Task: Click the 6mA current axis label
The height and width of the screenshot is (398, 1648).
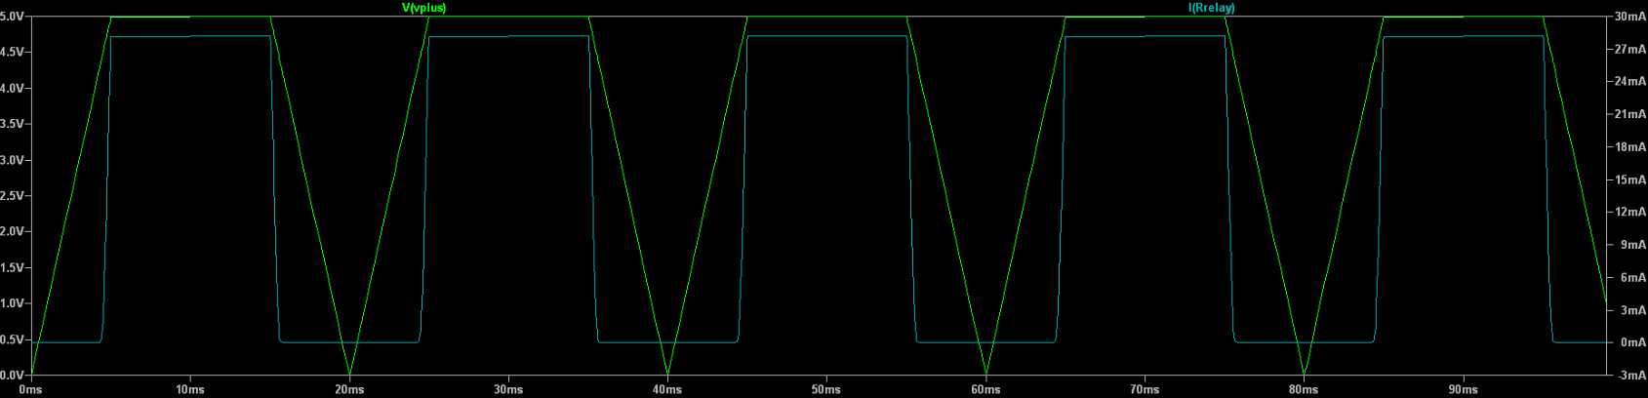Action: [x=1633, y=277]
